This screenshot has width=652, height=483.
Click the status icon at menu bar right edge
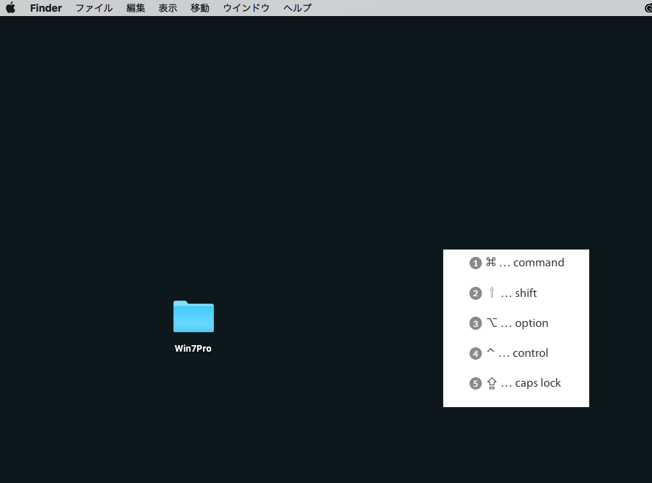[x=648, y=8]
